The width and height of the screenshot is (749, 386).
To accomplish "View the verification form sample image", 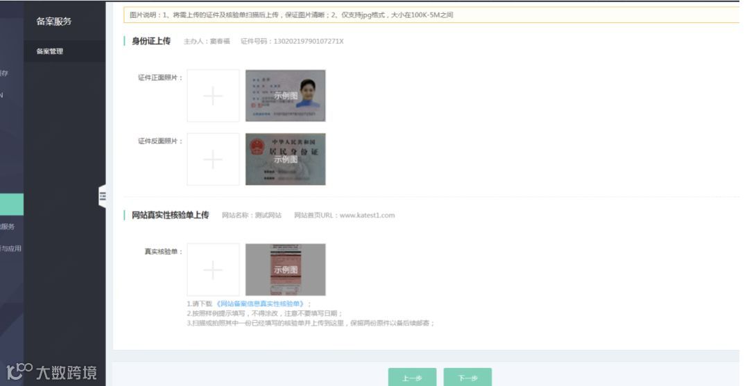I will [x=285, y=270].
